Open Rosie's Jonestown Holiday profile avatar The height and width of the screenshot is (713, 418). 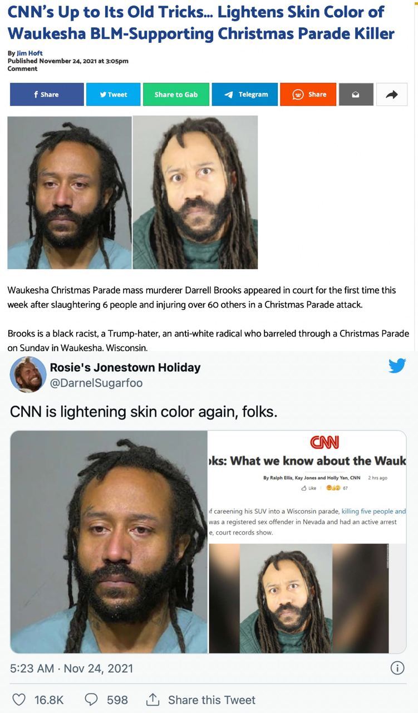click(28, 374)
